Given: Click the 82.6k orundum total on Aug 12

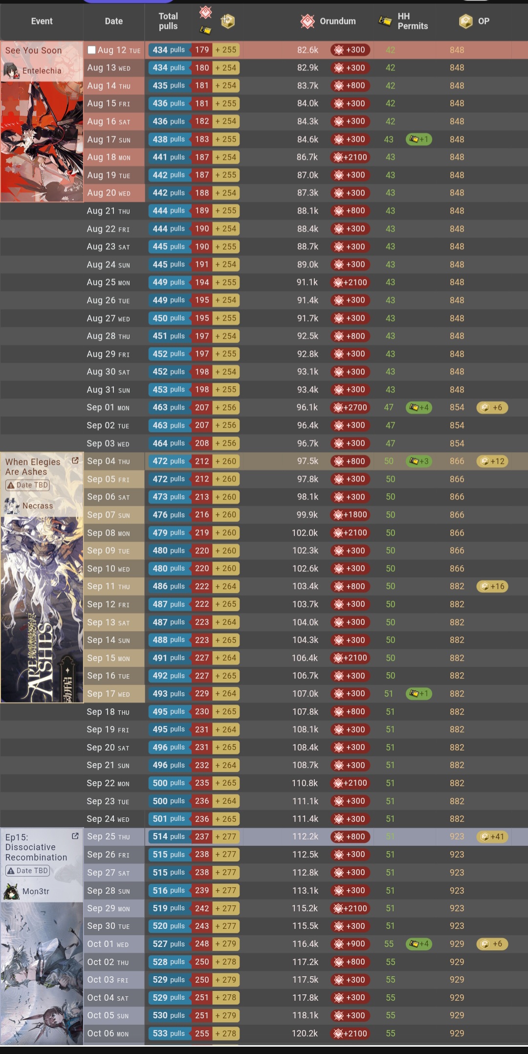Looking at the screenshot, I should [x=308, y=50].
